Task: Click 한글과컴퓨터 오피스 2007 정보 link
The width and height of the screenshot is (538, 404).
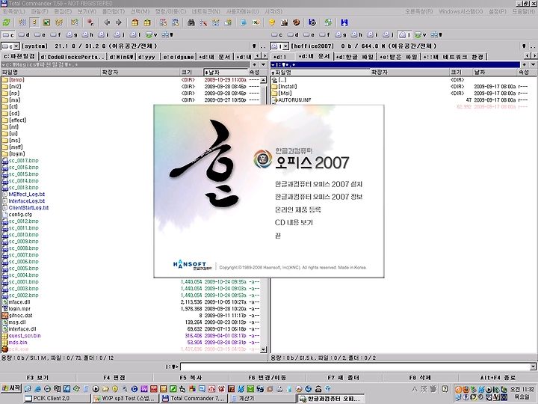Action: coord(318,197)
